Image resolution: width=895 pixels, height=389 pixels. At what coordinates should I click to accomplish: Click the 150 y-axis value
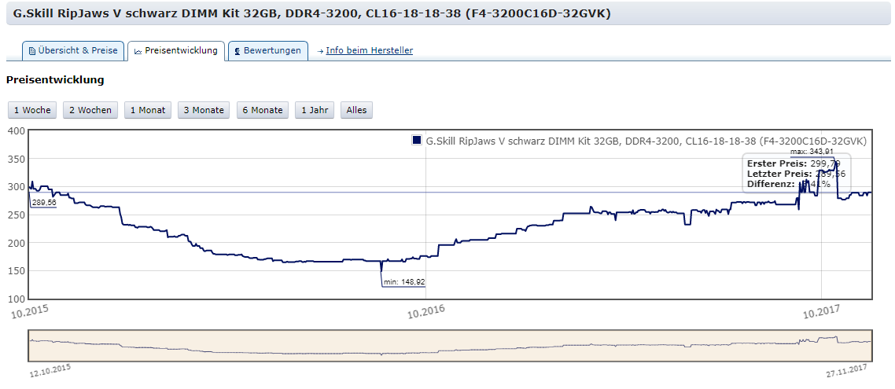pos(16,271)
